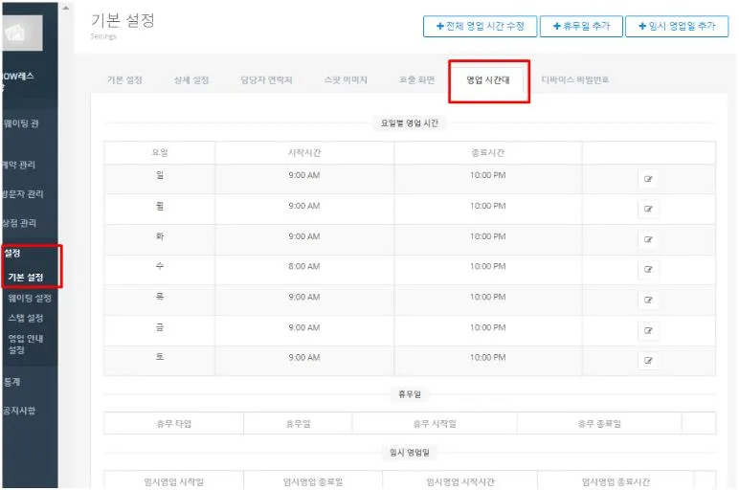The width and height of the screenshot is (739, 490).
Task: Open 통계 in sidebar
Action: [12, 382]
